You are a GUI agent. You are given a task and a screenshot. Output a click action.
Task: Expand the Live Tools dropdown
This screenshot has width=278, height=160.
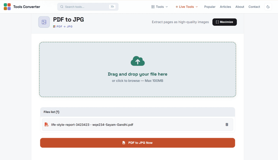click(187, 7)
